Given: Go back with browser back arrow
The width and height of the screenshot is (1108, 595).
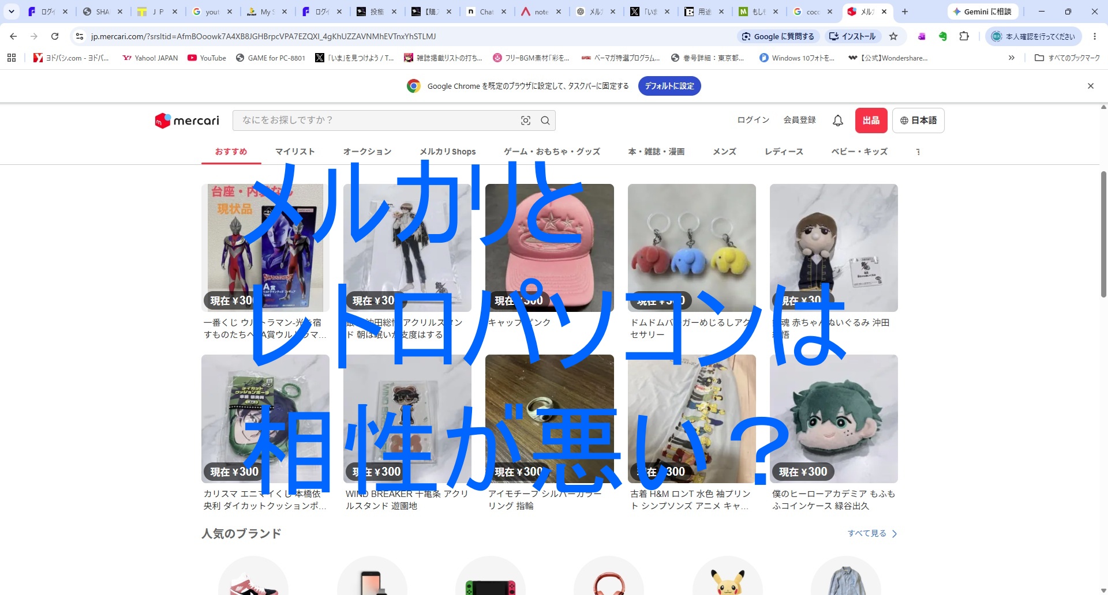Looking at the screenshot, I should pos(13,36).
